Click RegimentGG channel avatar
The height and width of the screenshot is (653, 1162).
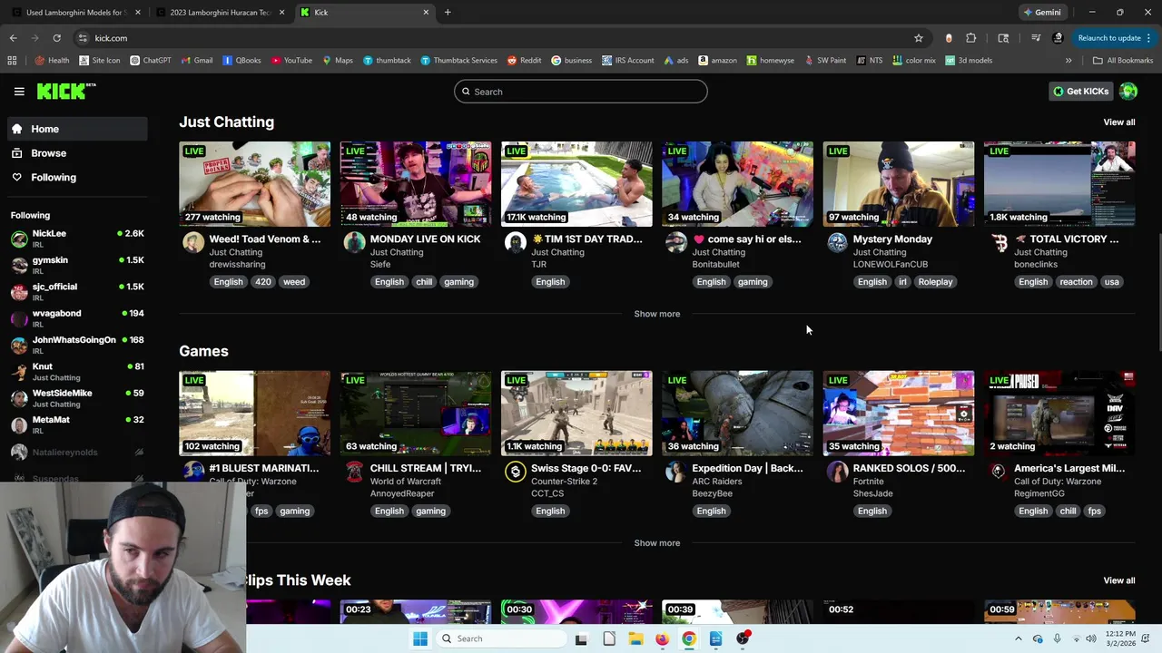pyautogui.click(x=999, y=472)
